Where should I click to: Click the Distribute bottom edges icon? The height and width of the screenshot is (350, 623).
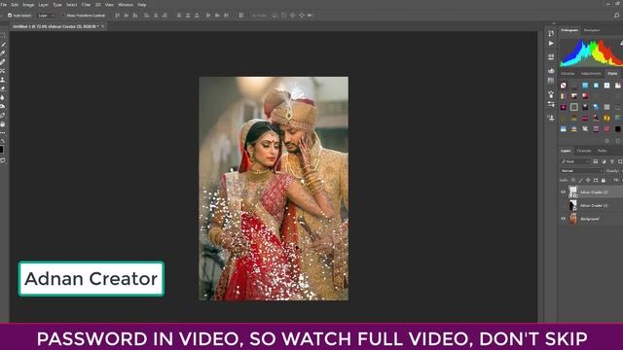pos(197,16)
